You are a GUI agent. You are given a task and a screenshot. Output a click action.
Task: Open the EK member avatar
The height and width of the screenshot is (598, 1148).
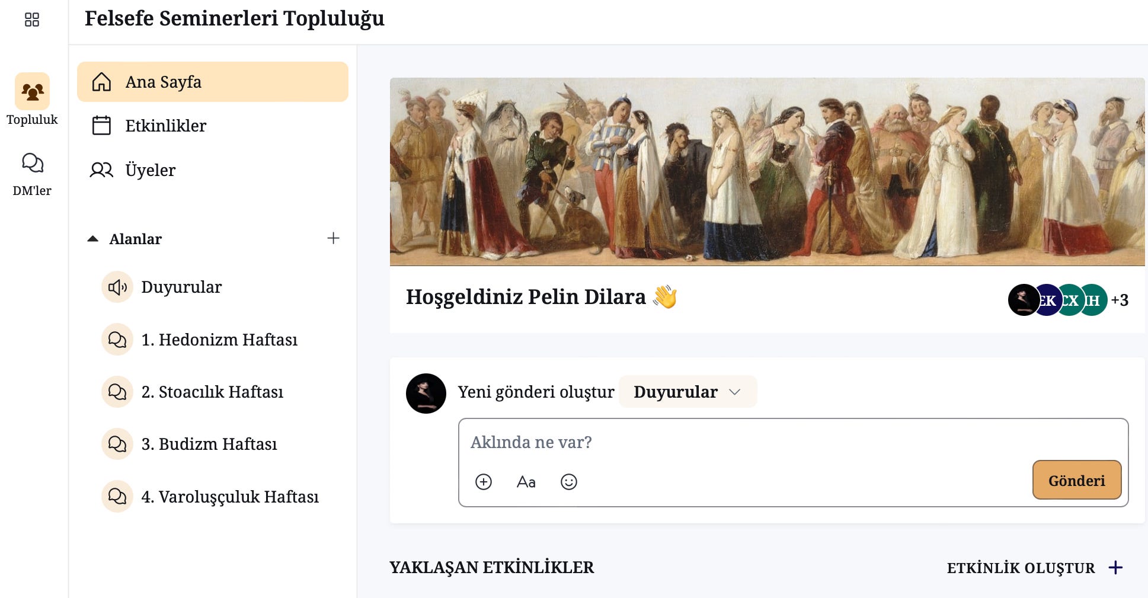1048,300
